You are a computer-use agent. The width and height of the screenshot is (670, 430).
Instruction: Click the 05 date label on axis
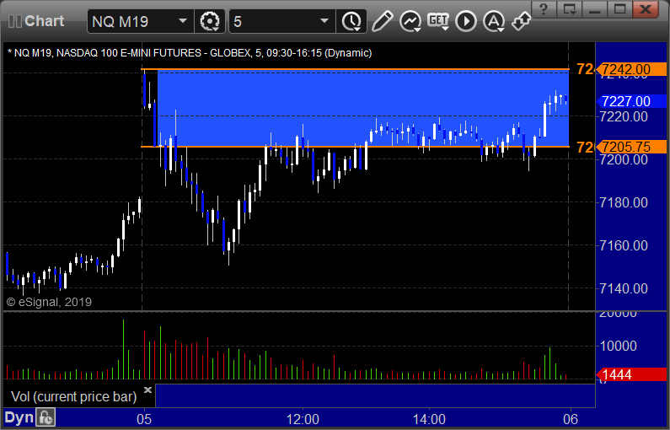click(x=144, y=419)
